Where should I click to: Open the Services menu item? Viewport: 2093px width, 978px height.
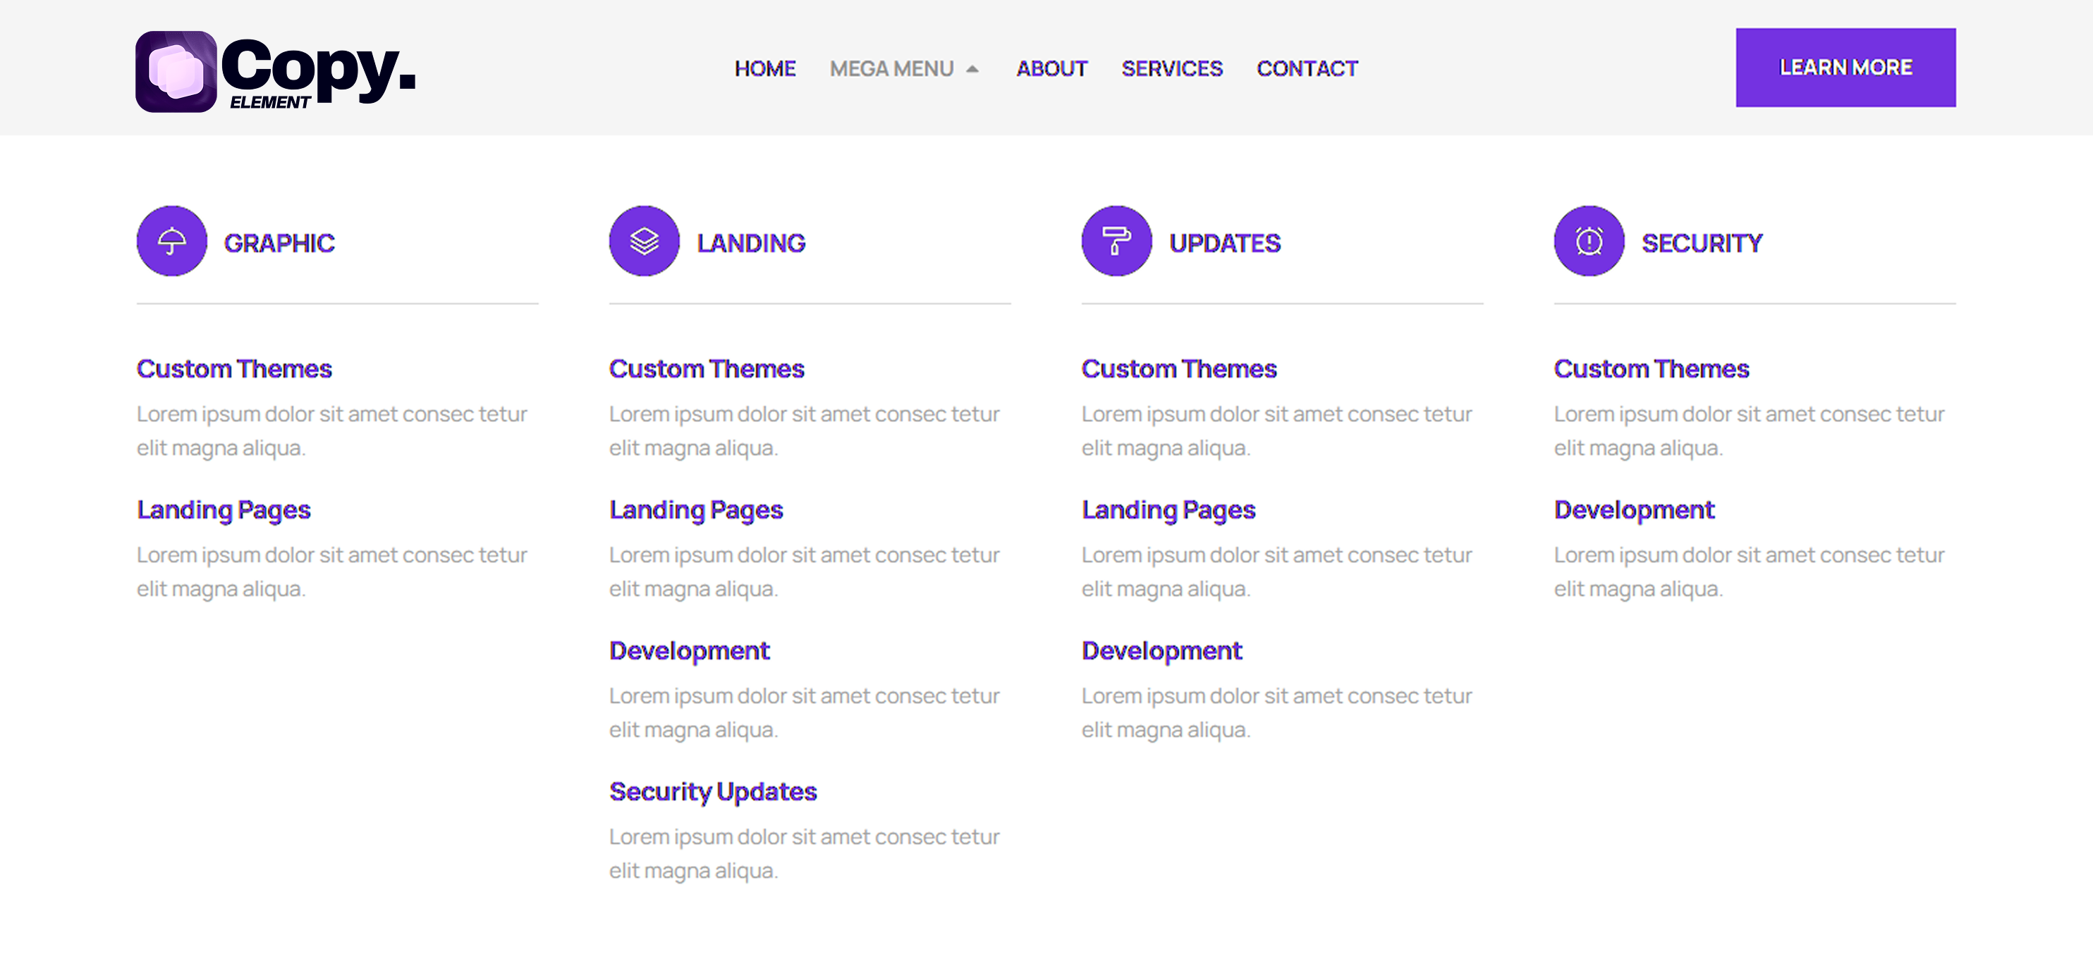(x=1171, y=69)
